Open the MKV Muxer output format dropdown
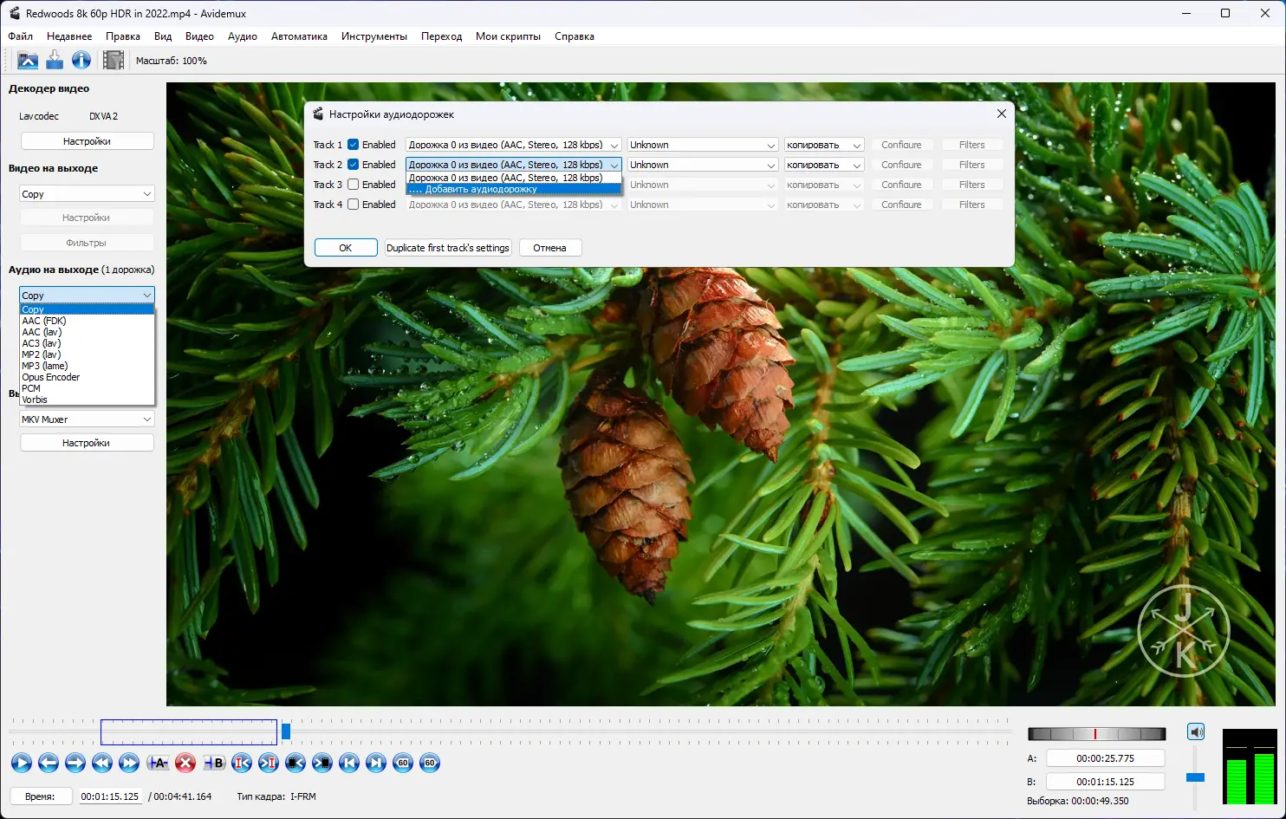The height and width of the screenshot is (819, 1286). 87,419
